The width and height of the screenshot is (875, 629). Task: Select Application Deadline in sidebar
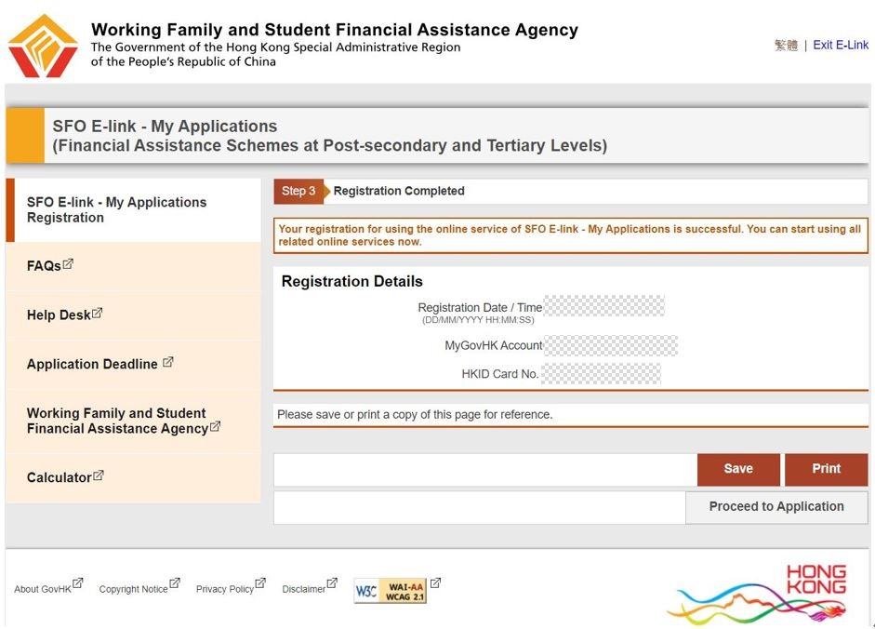(92, 365)
